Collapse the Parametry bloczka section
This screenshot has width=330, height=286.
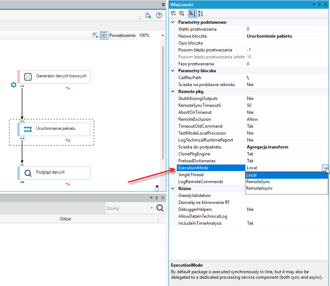tap(173, 70)
